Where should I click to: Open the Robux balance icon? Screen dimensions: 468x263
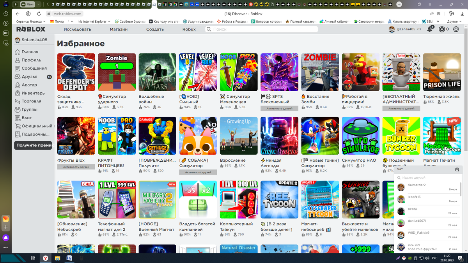(x=441, y=29)
